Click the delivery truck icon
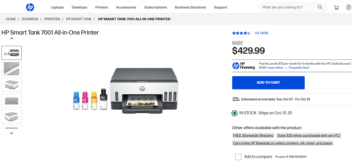Image resolution: width=352 pixels, height=161 pixels. [x=236, y=99]
